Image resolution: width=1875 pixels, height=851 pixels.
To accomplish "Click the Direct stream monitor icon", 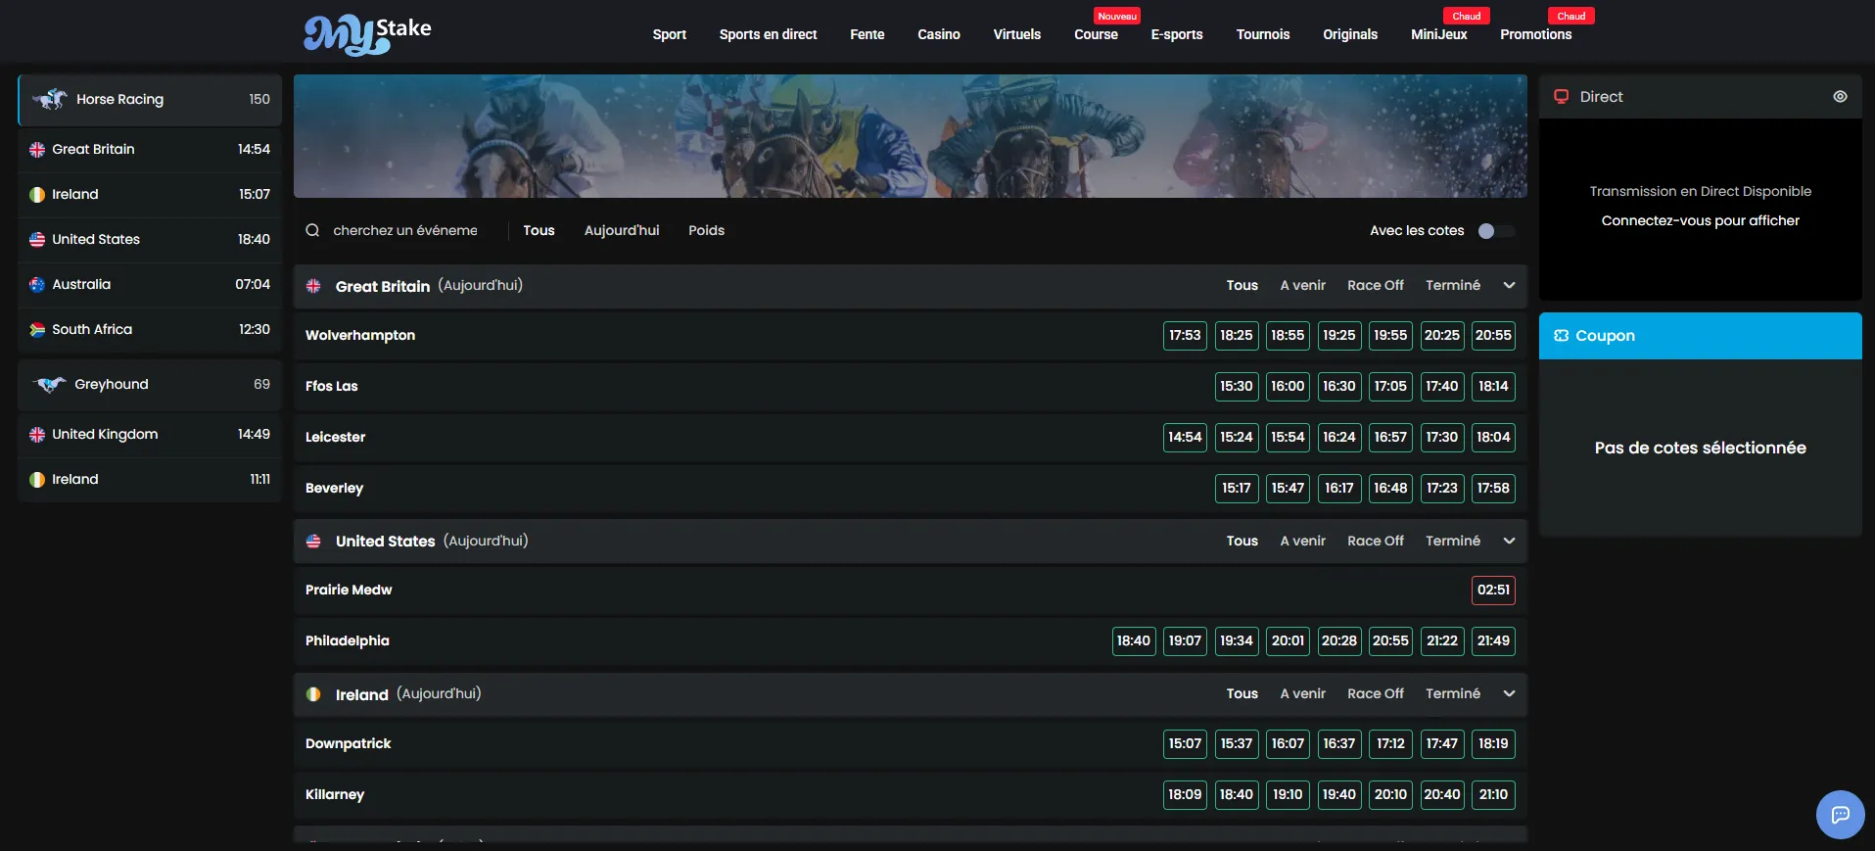I will click(x=1562, y=96).
